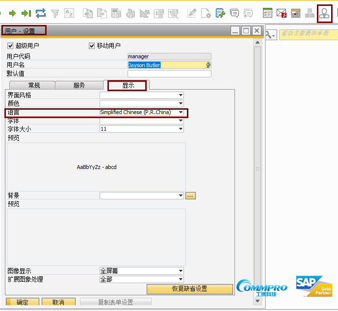Switch to the 常规 tab
This screenshot has height=311, width=338.
34,85
